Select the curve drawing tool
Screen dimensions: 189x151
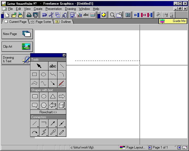(x=44, y=83)
